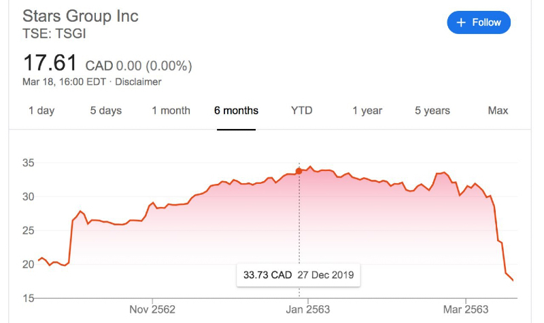The image size is (544, 323).
Task: Click the red data point marker on chart
Action: point(299,171)
